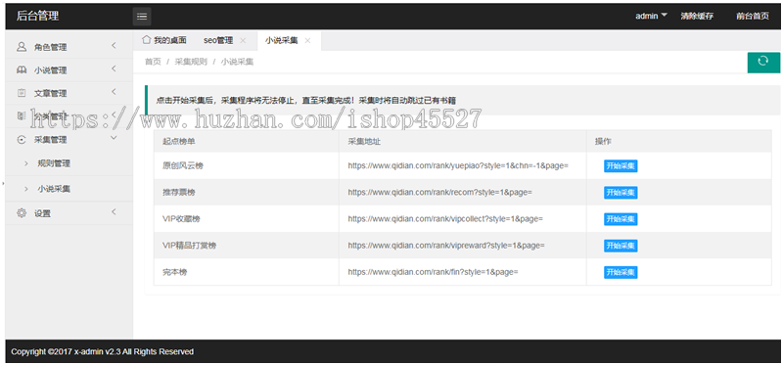Click the yuepiao ranking URL cell
This screenshot has width=783, height=365.
coord(462,165)
